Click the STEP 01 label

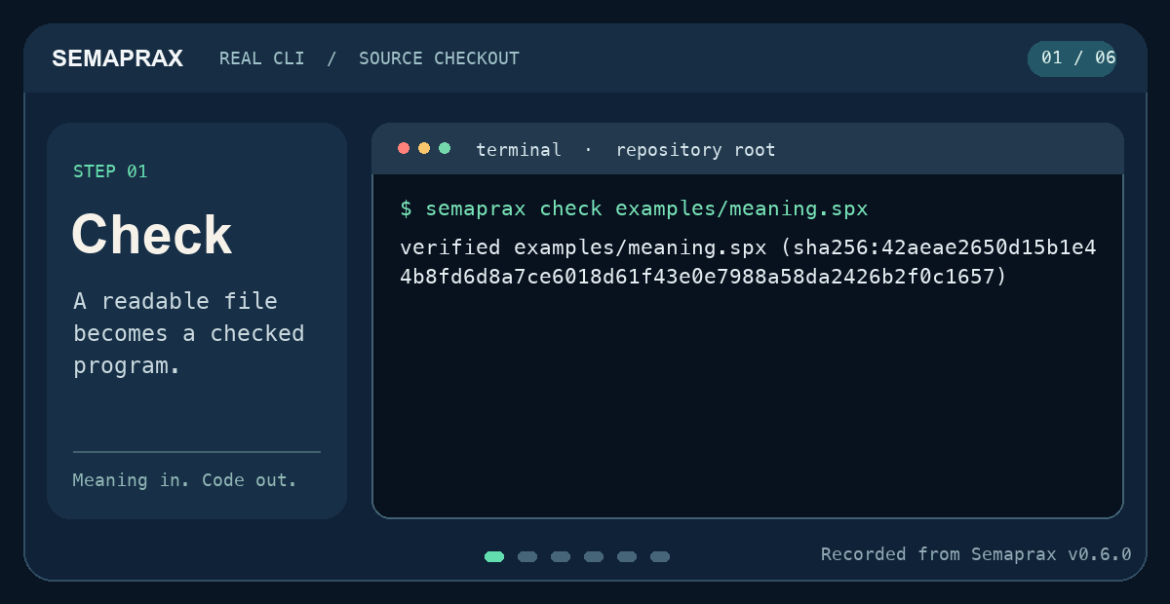(110, 171)
